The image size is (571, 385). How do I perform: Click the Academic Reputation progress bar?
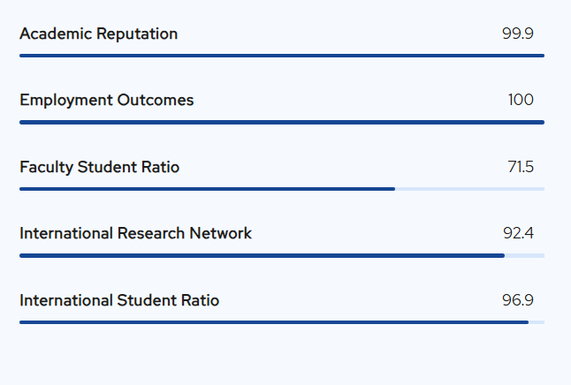pos(281,56)
